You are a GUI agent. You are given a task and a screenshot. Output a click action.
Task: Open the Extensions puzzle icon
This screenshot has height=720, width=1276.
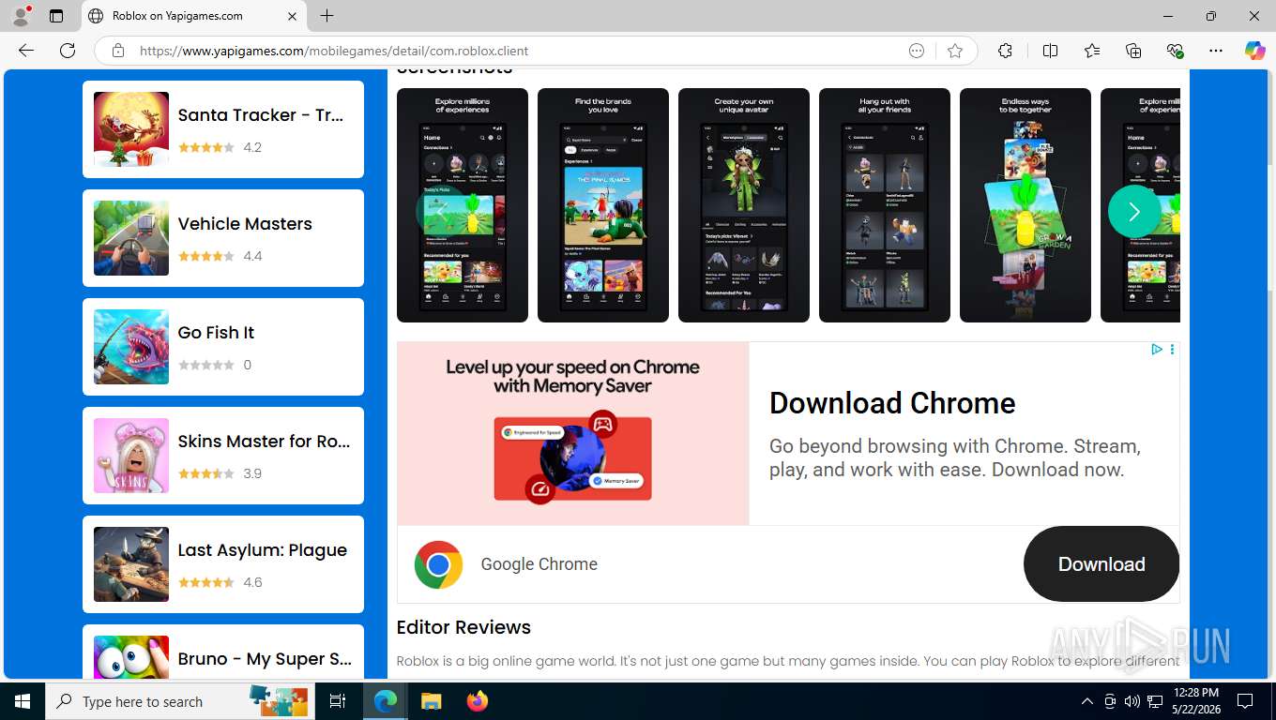[x=1005, y=51]
